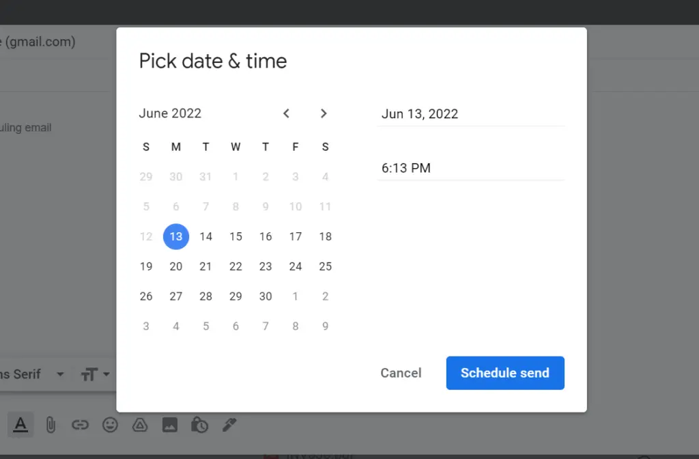The image size is (699, 459).
Task: Select the highlighted date 13
Action: click(176, 236)
